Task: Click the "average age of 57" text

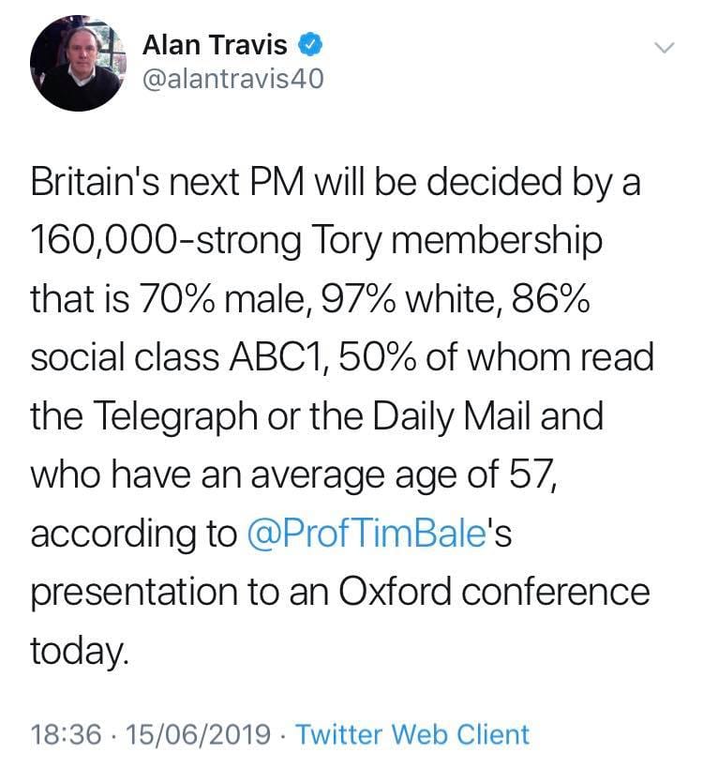Action: tap(403, 475)
